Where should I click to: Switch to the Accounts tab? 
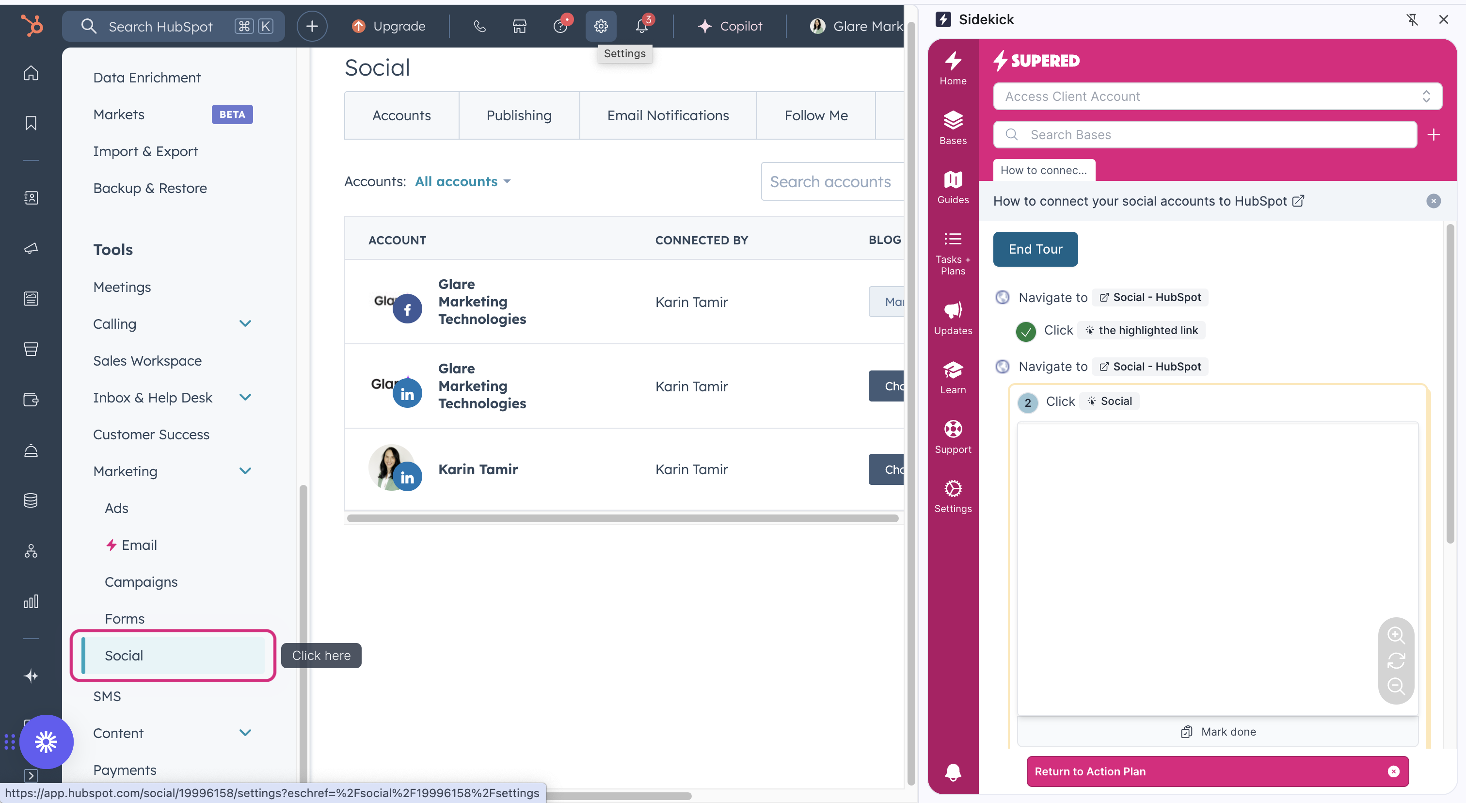(401, 115)
